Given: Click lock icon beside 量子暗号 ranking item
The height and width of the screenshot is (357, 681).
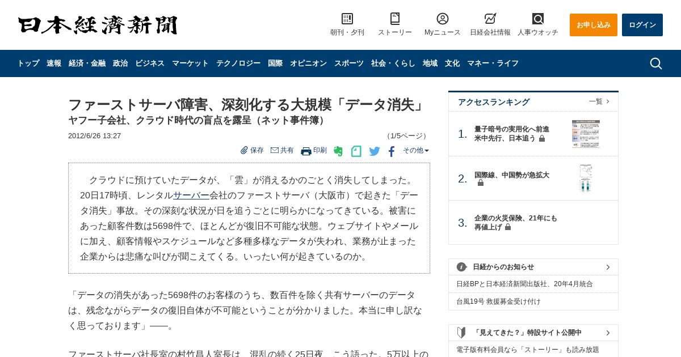Looking at the screenshot, I should pyautogui.click(x=542, y=138).
